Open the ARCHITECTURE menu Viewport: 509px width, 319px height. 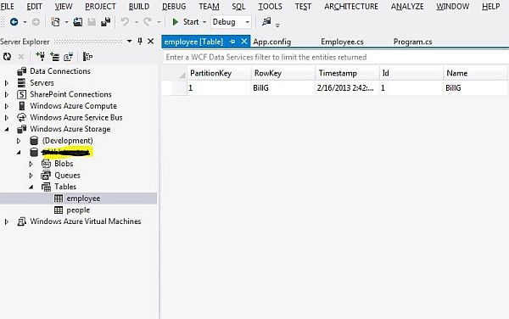coord(351,7)
